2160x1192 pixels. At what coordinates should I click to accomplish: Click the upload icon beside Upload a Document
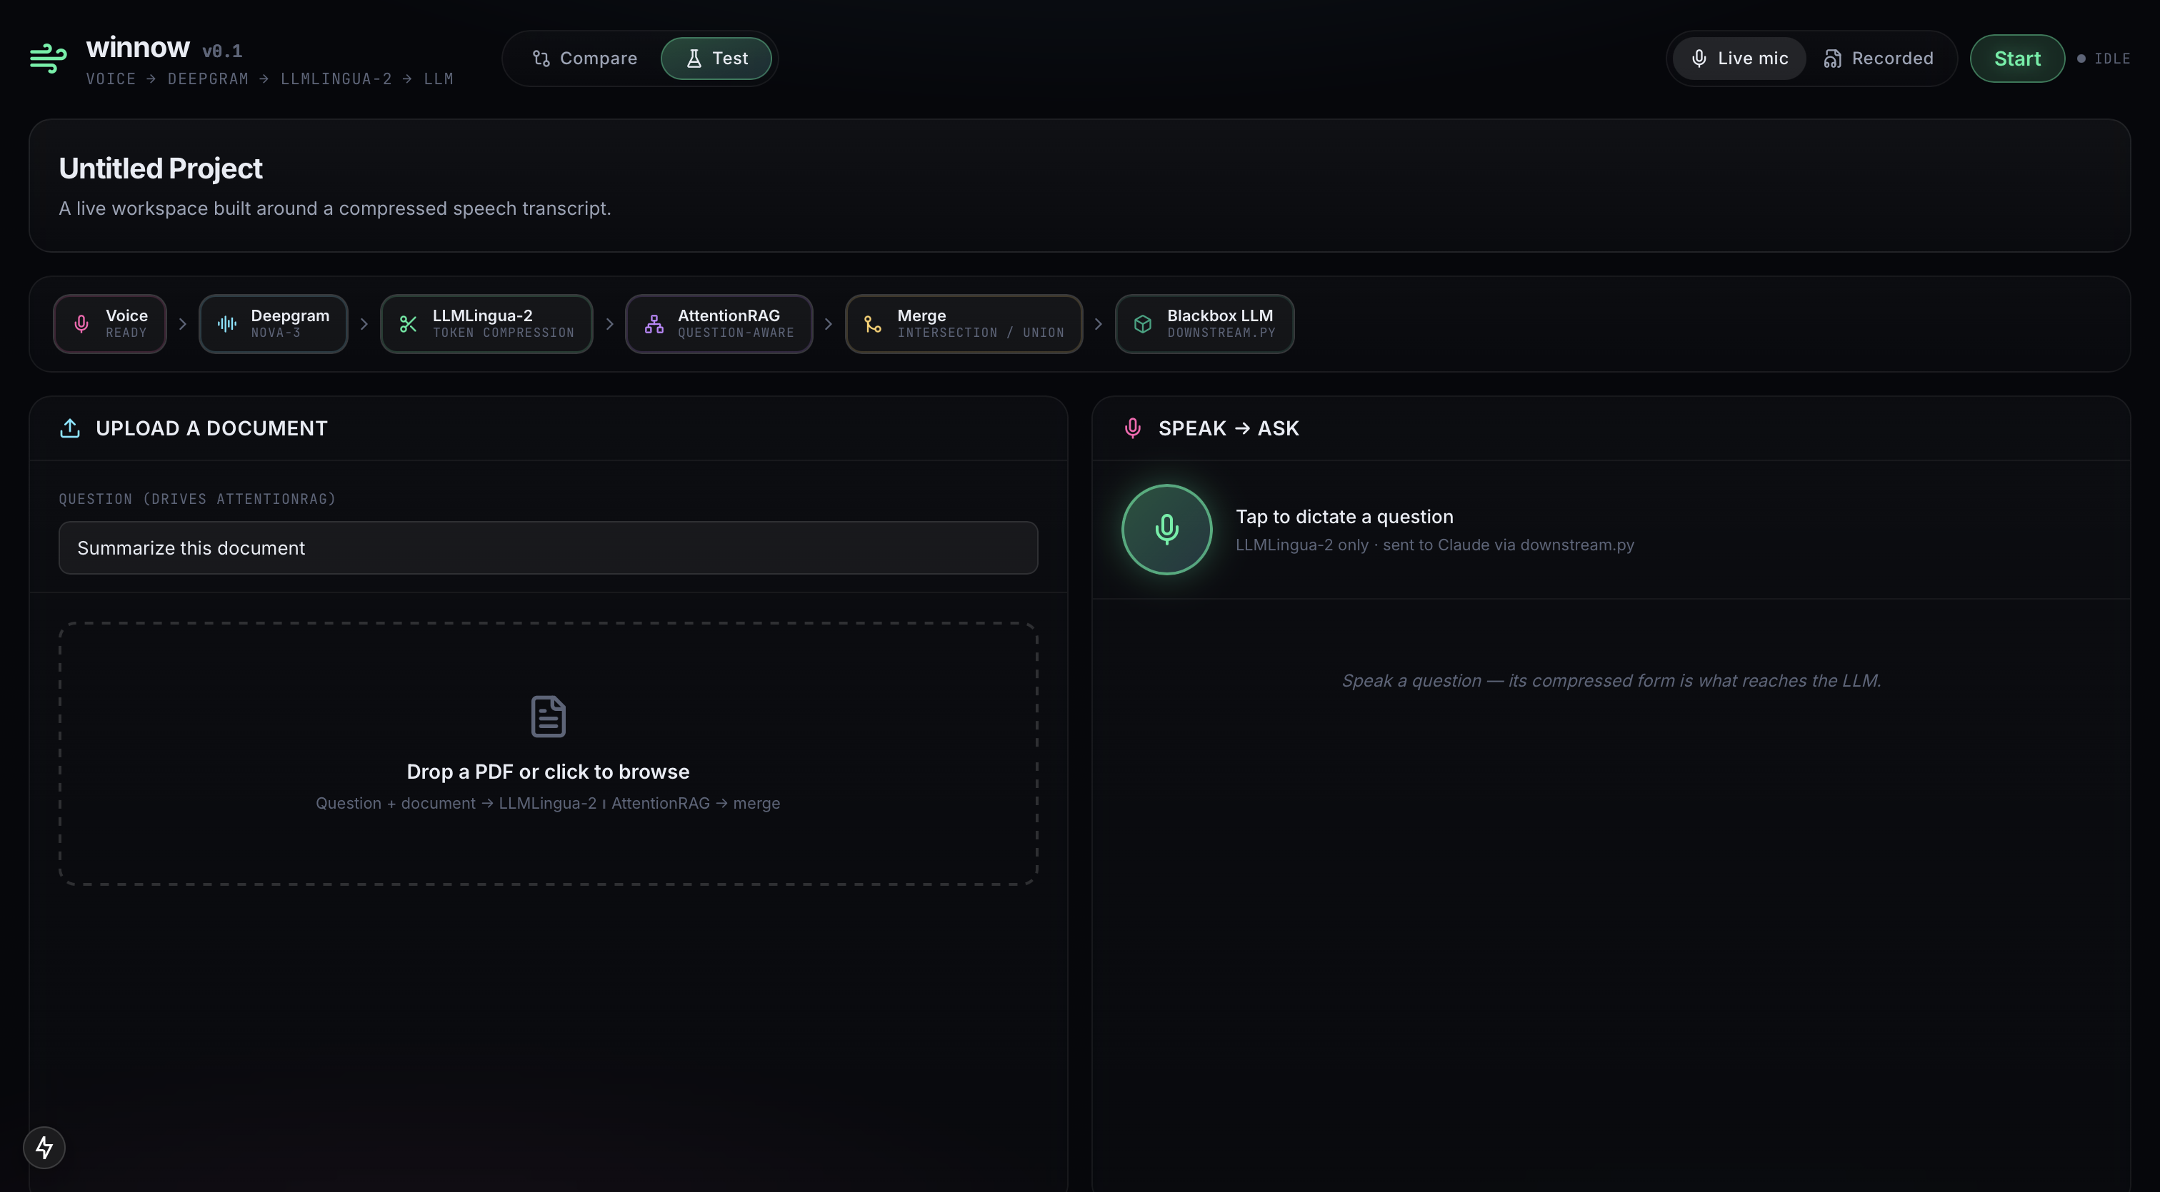click(71, 428)
